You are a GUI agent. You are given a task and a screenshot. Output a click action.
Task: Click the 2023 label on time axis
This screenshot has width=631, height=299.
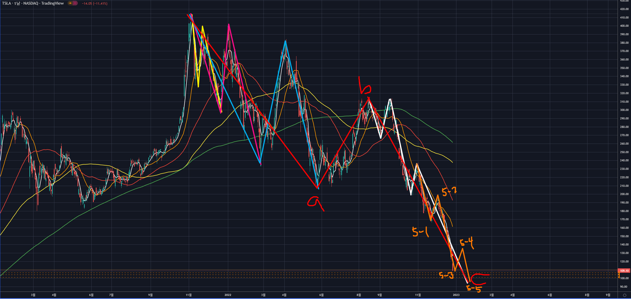pyautogui.click(x=456, y=295)
